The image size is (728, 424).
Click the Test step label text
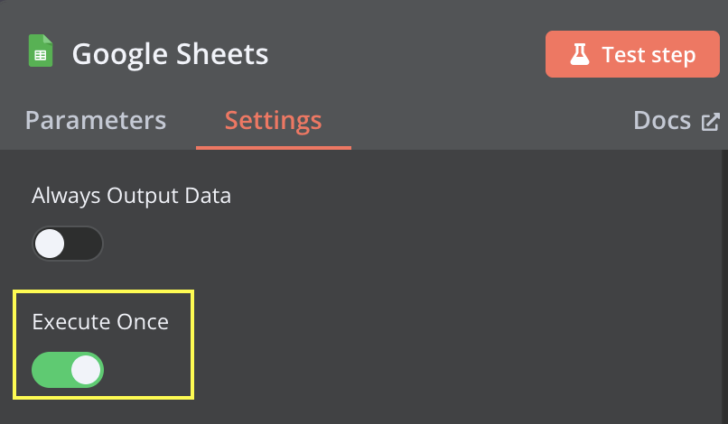point(649,55)
